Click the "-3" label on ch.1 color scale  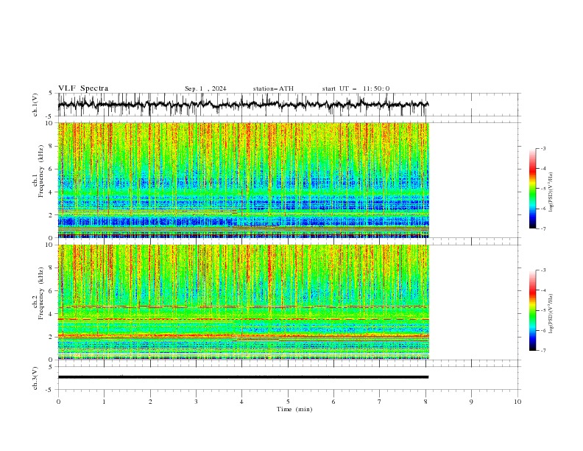pos(543,148)
